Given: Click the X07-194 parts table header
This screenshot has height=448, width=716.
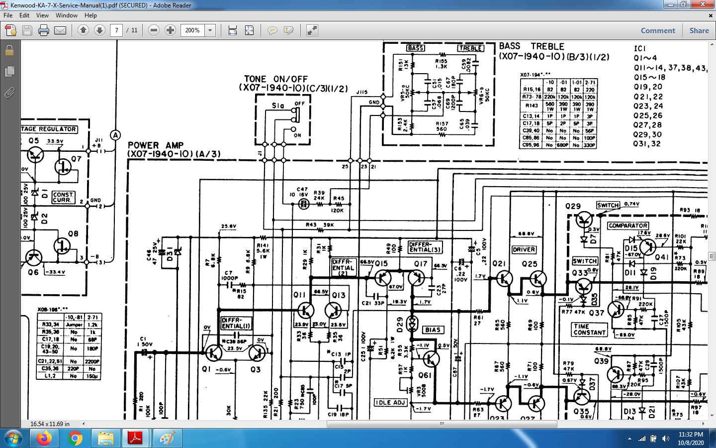Looking at the screenshot, I should tap(536, 75).
